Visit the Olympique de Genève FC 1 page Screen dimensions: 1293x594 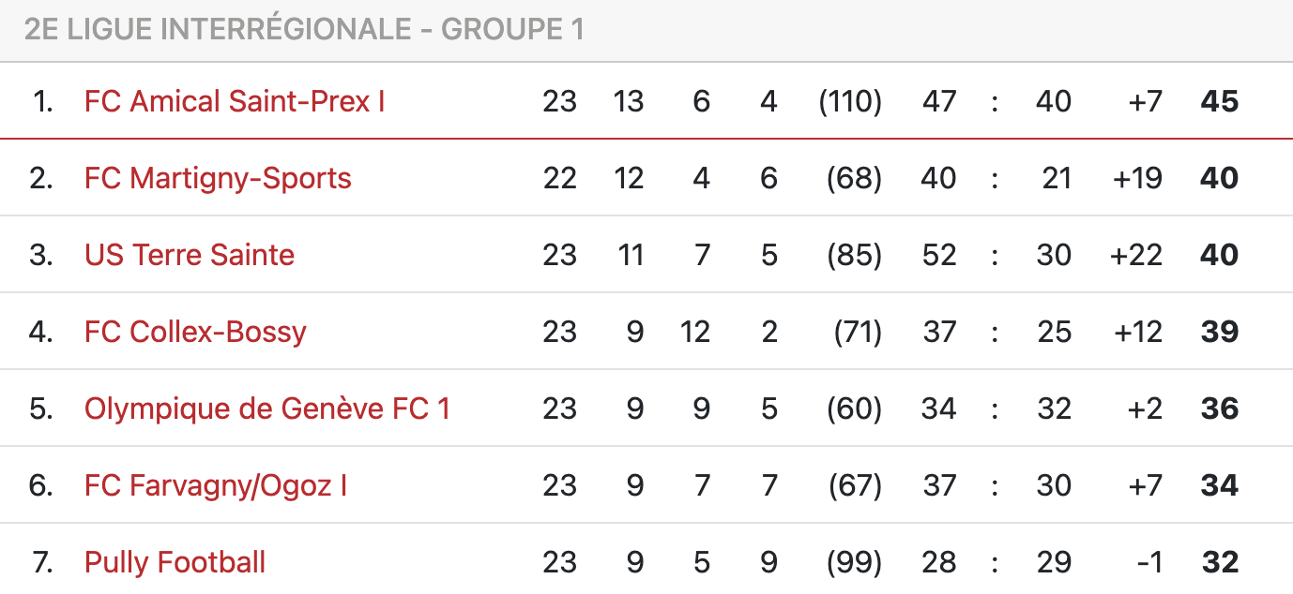[267, 408]
